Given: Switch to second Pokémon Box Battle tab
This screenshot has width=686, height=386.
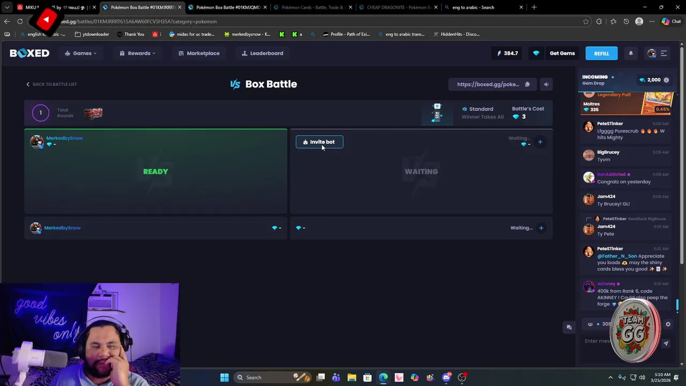Looking at the screenshot, I should pos(228,7).
